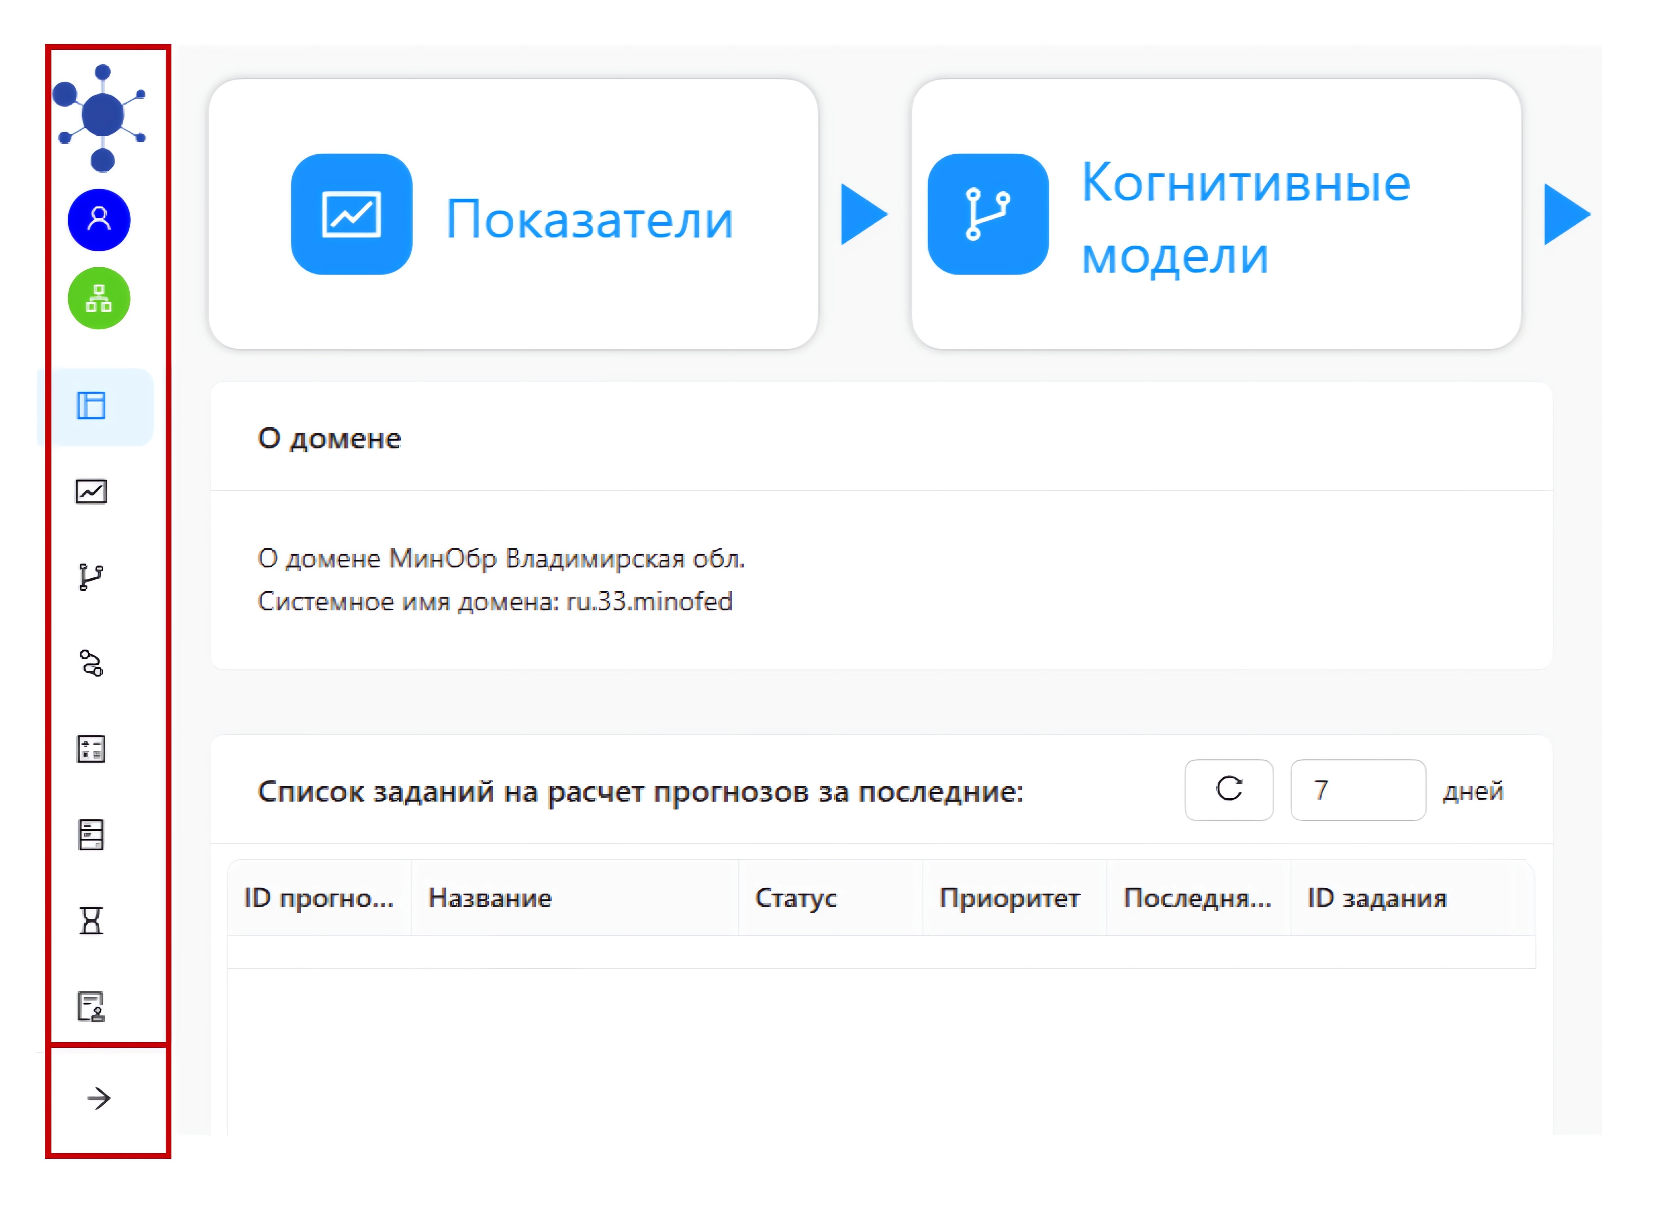1653x1211 pixels.
Task: Click the green organization structure icon
Action: coord(99,298)
